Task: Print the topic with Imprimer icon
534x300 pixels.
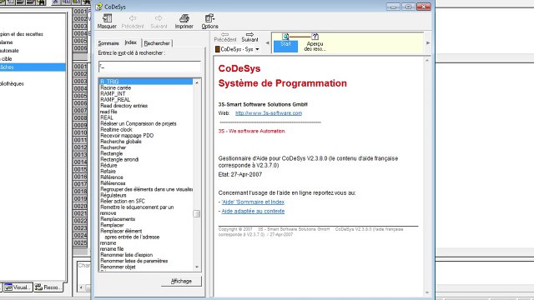Action: coord(184,18)
